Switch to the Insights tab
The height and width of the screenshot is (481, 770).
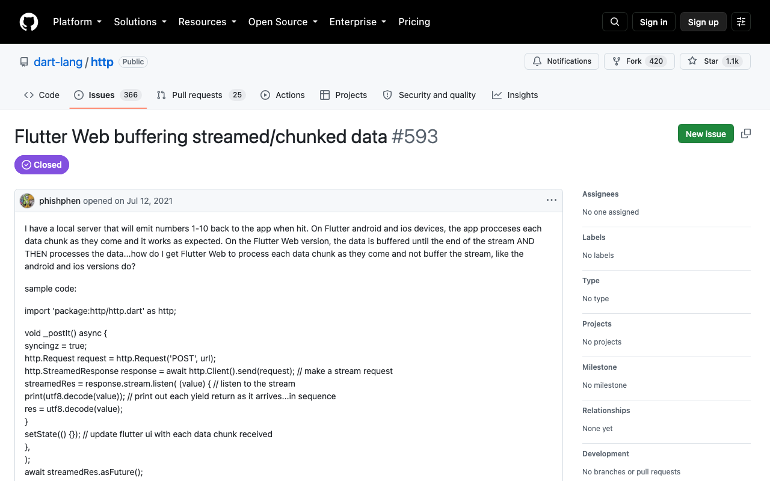tap(515, 95)
